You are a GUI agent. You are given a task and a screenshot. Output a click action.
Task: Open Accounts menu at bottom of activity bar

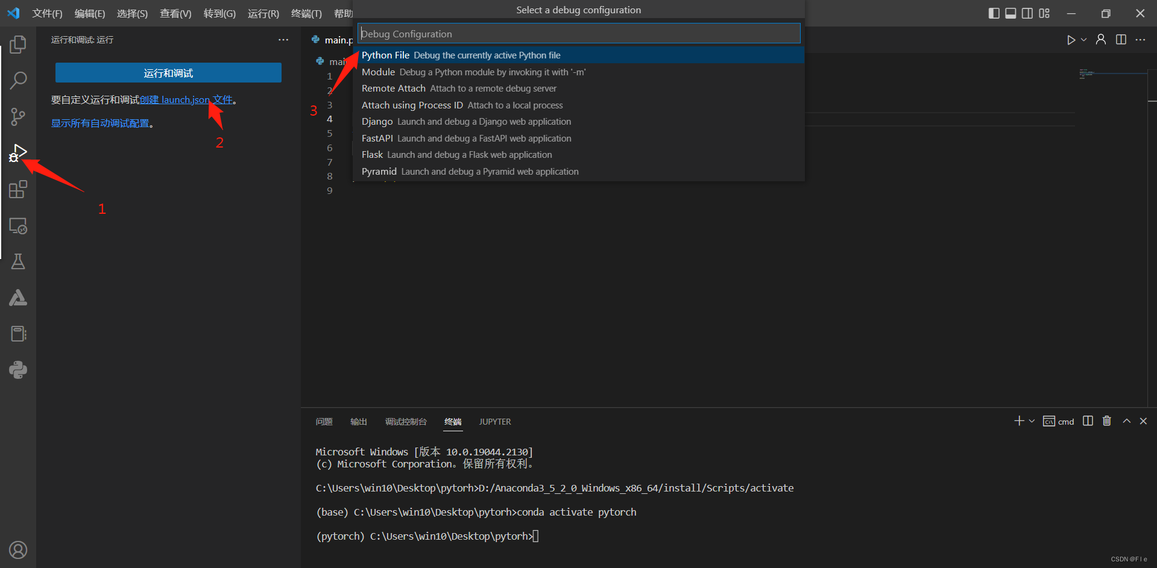click(x=18, y=550)
